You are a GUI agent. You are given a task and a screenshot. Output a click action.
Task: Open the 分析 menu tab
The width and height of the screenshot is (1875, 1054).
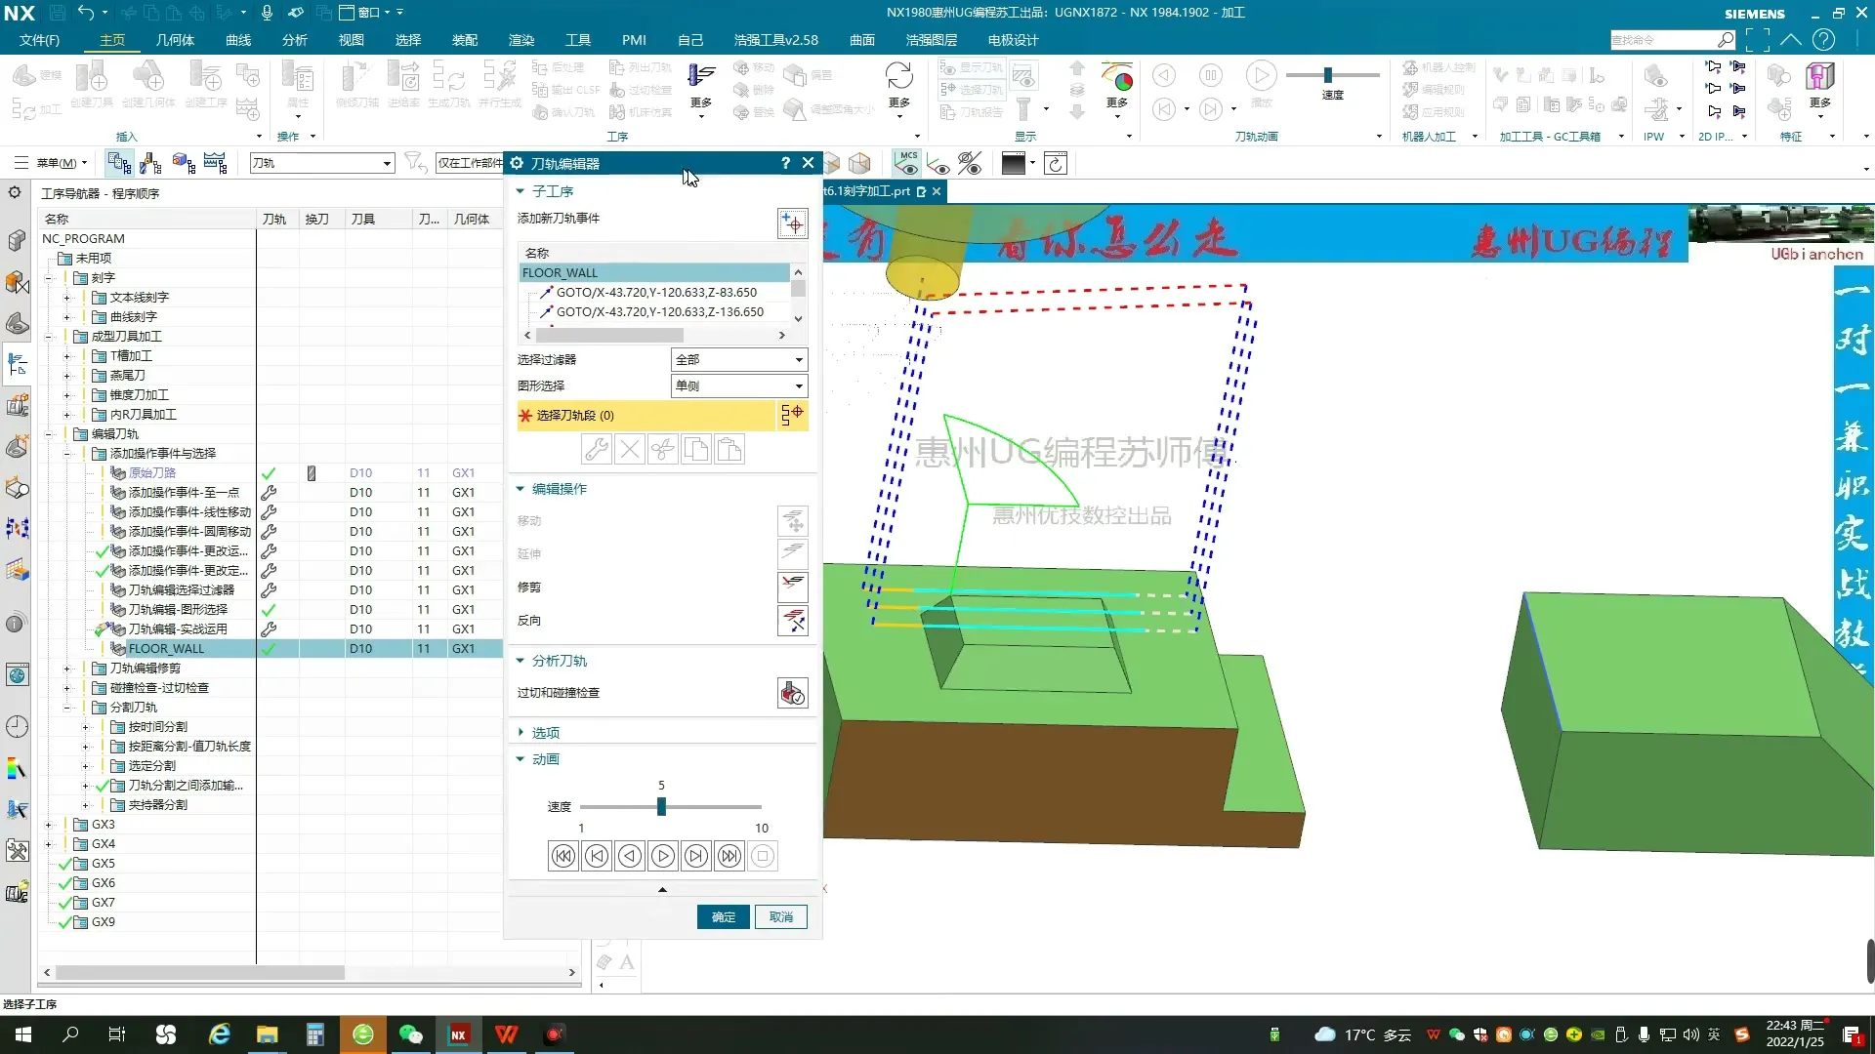click(294, 40)
